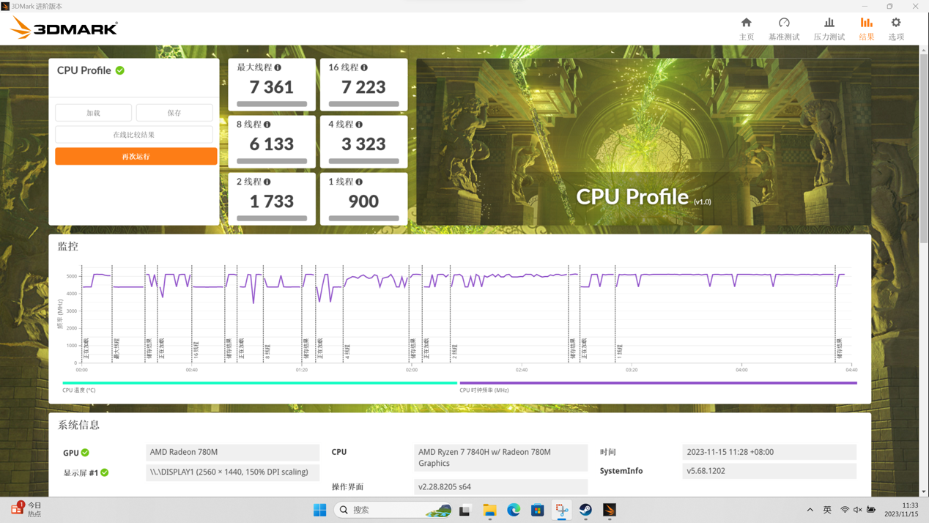Viewport: 929px width, 523px height.
Task: Click the battery tray icon
Action: tap(871, 510)
